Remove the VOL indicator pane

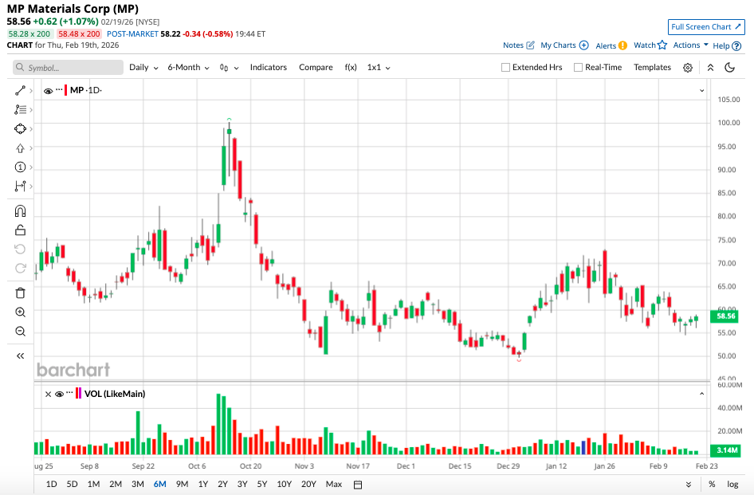coord(48,395)
